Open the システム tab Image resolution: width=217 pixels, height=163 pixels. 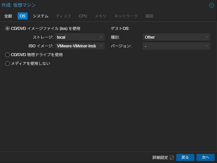[40, 16]
